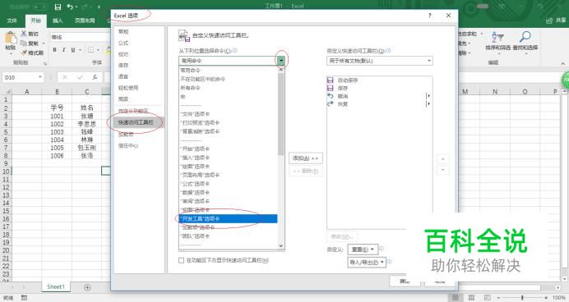Click the move up arrow button beside right list
569x302 pixels.
point(442,159)
